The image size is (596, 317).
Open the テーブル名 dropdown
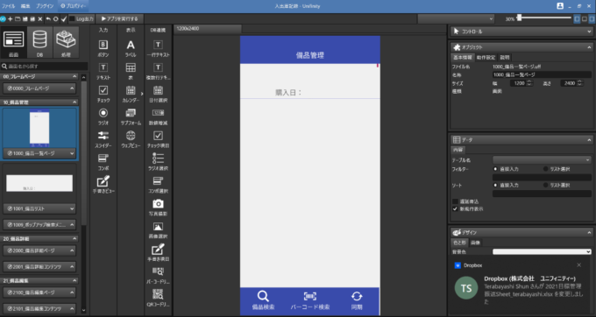[542, 160]
